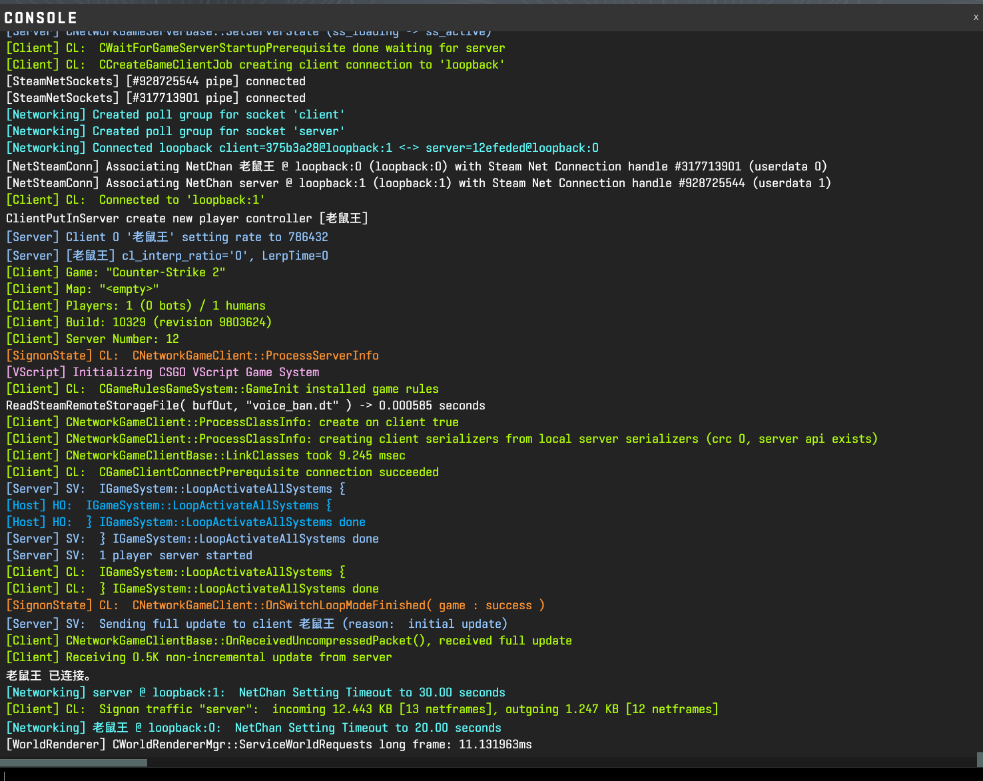Select 'creating client serializers from local server' line

click(x=442, y=439)
